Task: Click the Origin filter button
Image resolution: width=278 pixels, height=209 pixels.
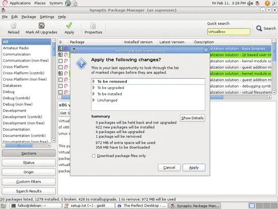Action: click(x=29, y=172)
